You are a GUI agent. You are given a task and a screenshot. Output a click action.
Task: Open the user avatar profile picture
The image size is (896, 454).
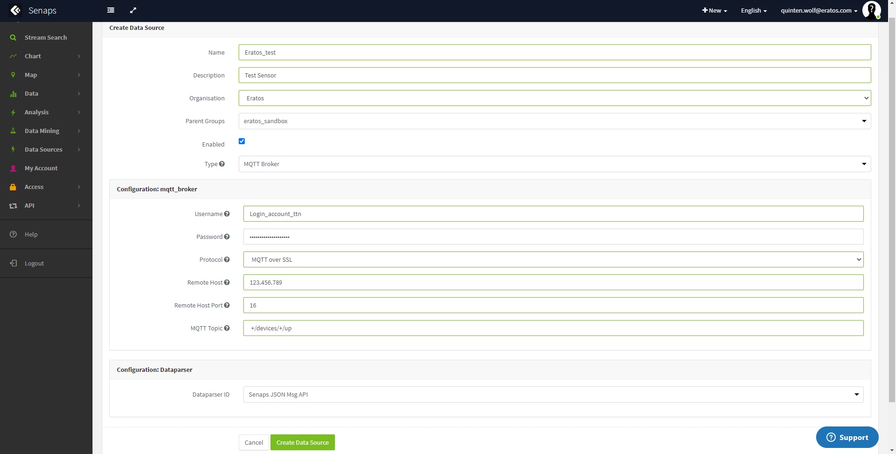(x=871, y=10)
